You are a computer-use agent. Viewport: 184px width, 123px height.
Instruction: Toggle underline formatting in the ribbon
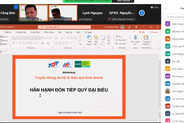20,43
